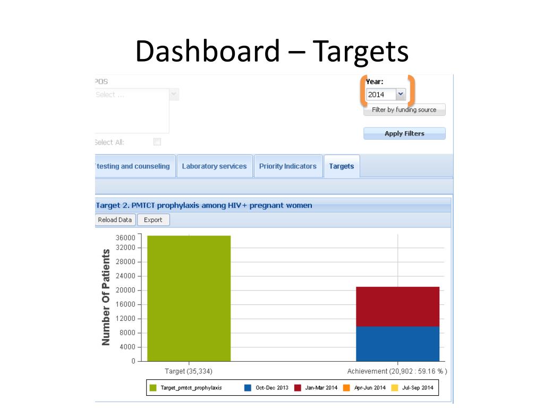
Task: Click the red Jan-Mar 2014 bar segment
Action: [x=397, y=307]
